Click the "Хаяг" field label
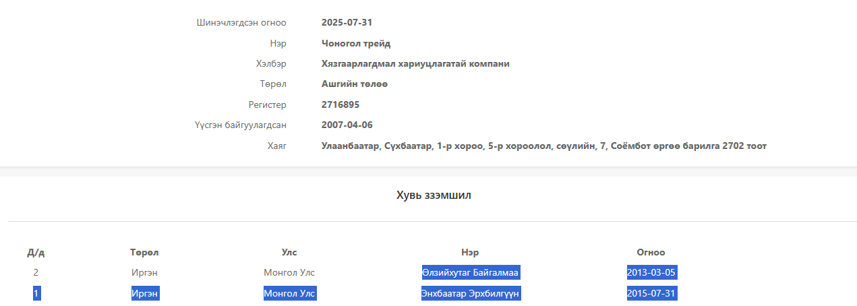This screenshot has width=857, height=306. coord(276,146)
